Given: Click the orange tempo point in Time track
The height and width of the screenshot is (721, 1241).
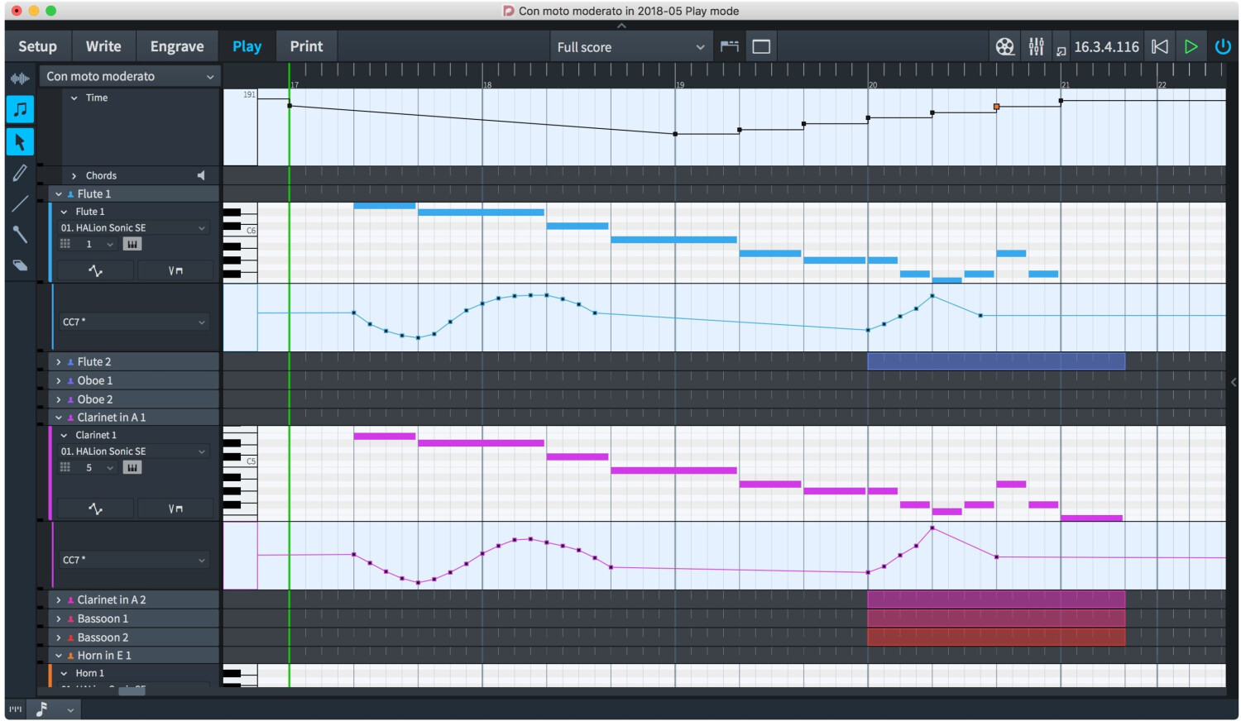Looking at the screenshot, I should 996,107.
